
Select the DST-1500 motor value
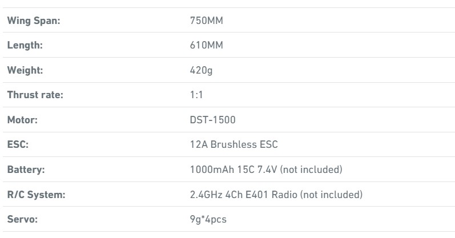coord(212,120)
